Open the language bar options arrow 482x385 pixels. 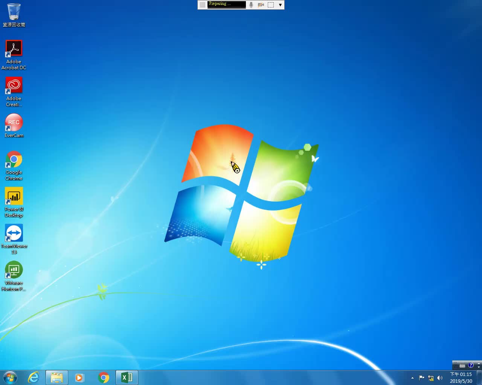pyautogui.click(x=479, y=367)
